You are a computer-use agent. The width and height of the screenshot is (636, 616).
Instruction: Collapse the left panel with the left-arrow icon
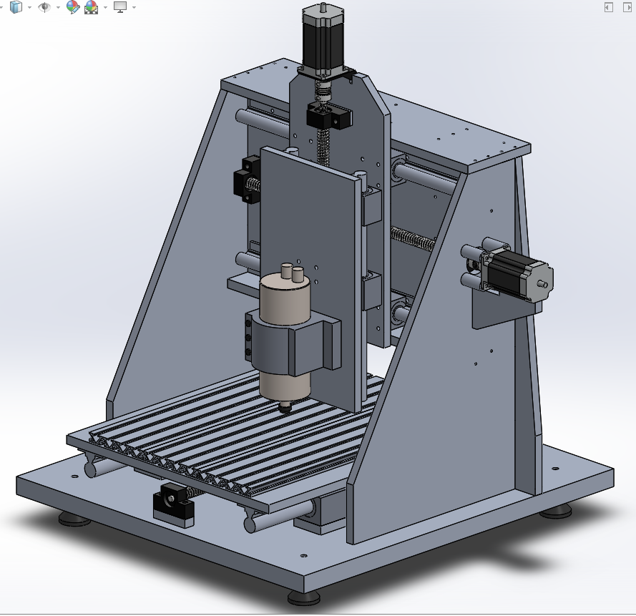608,7
